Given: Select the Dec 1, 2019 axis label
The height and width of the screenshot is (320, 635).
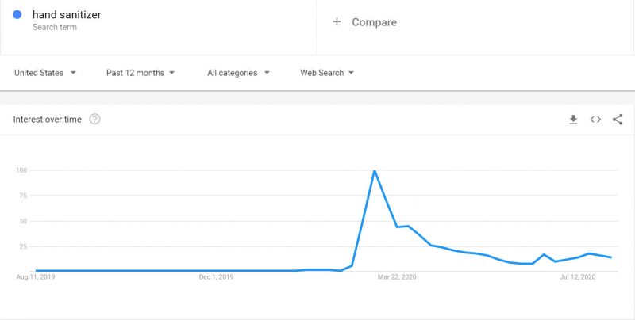Looking at the screenshot, I should [216, 277].
